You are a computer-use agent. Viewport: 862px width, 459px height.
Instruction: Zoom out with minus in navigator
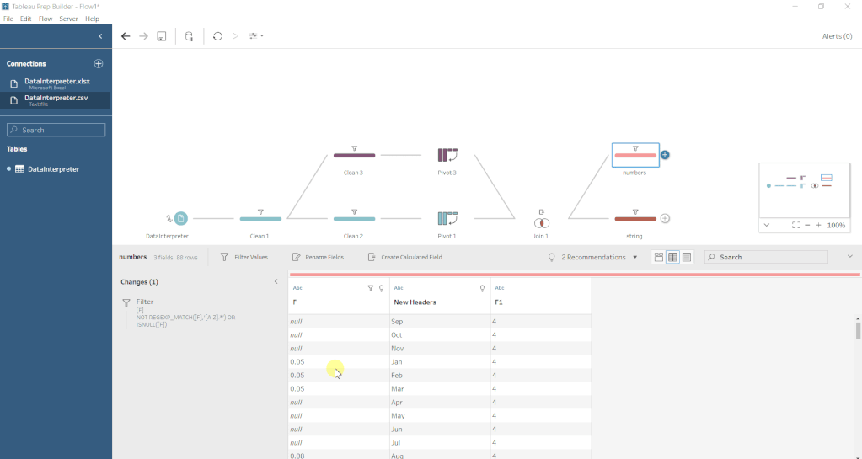(807, 226)
